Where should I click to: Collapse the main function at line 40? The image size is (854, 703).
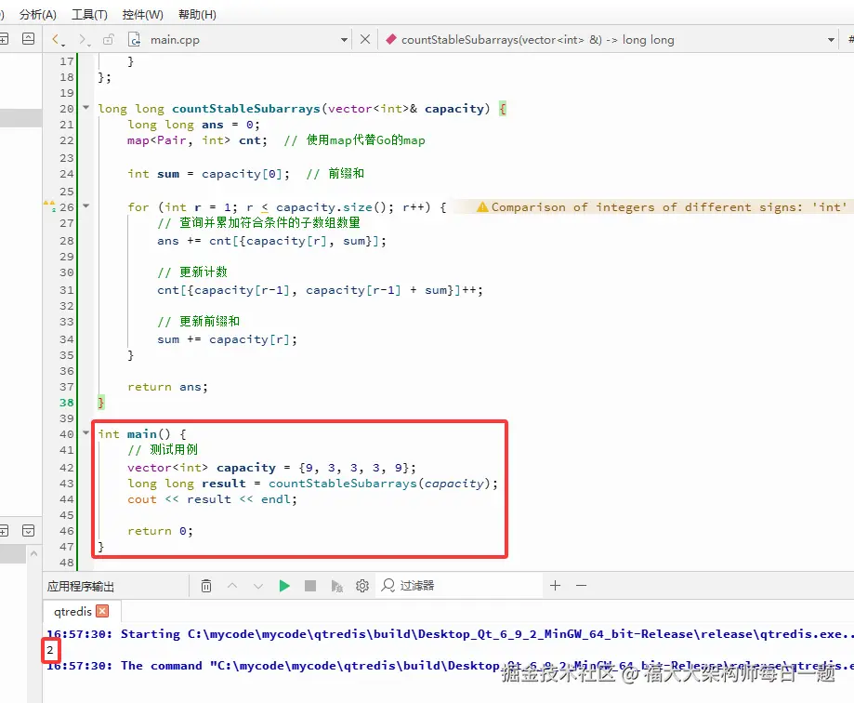85,432
